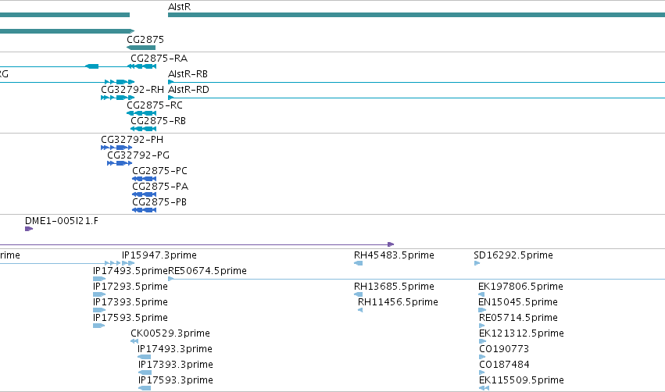
Task: Click CG2875-RB transcript exon glyph
Action: pyautogui.click(x=143, y=129)
